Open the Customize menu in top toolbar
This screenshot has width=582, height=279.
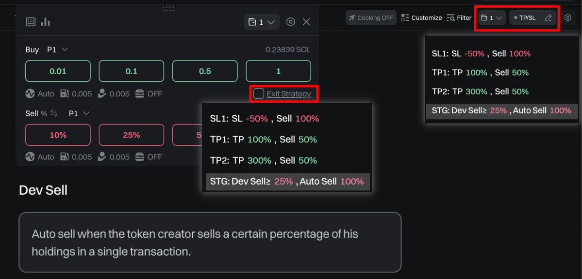coord(422,17)
